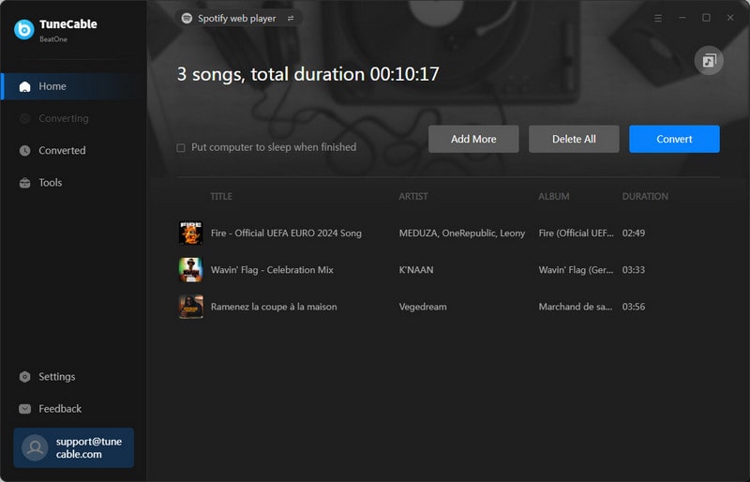Viewport: 750px width, 482px height.
Task: Click the BeatOne subtitle text
Action: coord(53,39)
